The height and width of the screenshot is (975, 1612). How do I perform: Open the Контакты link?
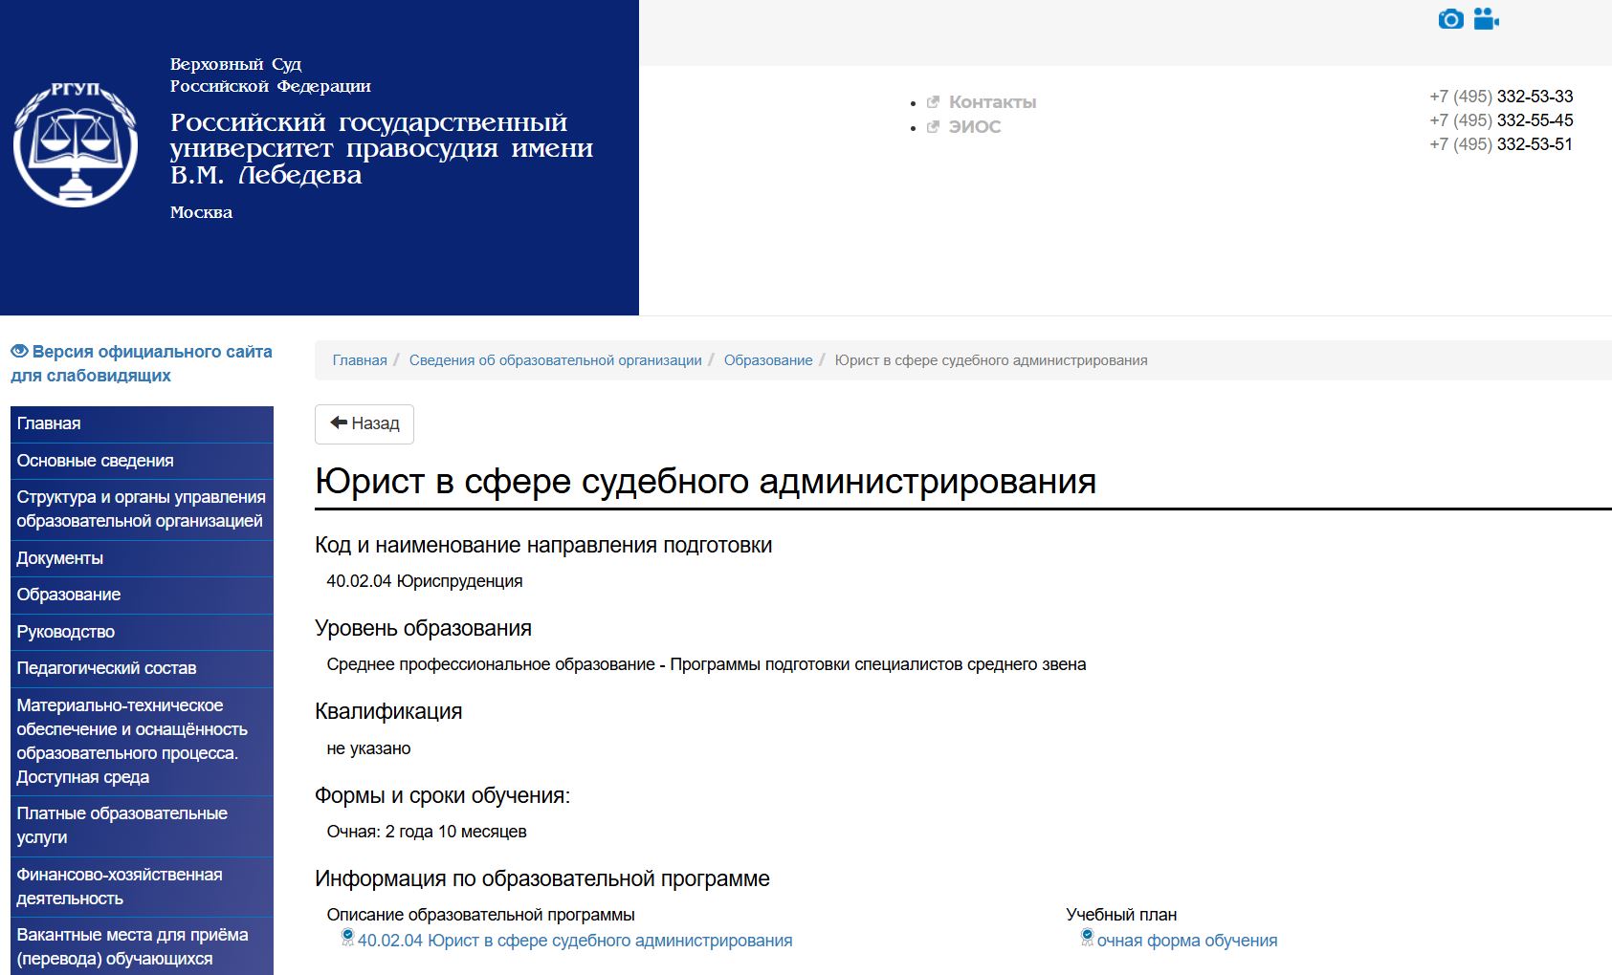[x=992, y=102]
